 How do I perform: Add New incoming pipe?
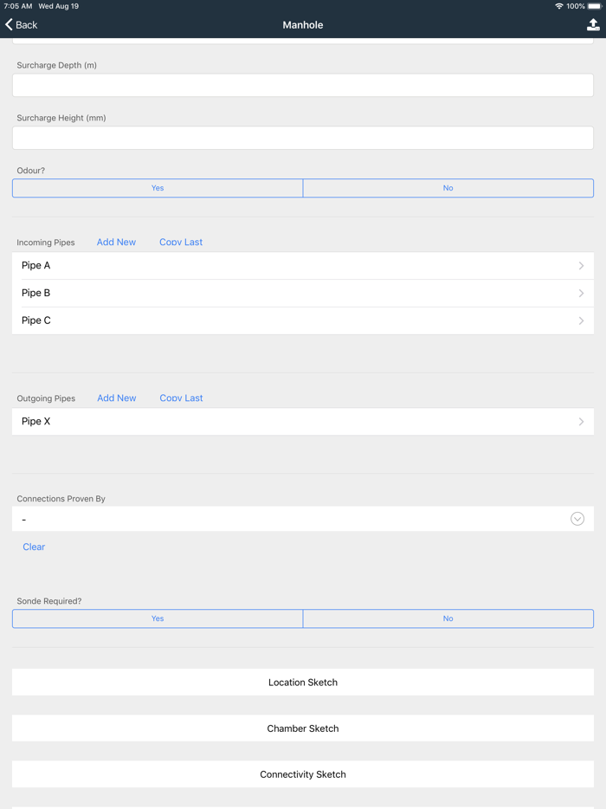click(116, 243)
